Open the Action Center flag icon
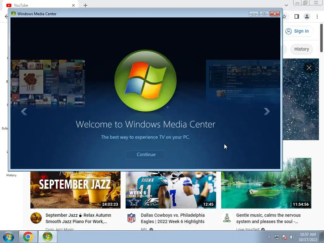The height and width of the screenshot is (243, 324). click(x=284, y=237)
